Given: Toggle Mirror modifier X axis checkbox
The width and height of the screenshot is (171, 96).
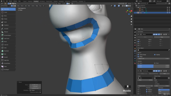Looking at the screenshot, I should pos(138,42).
